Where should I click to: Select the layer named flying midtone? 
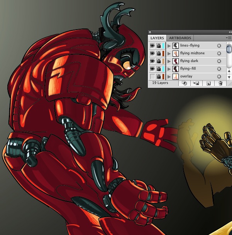192,53
